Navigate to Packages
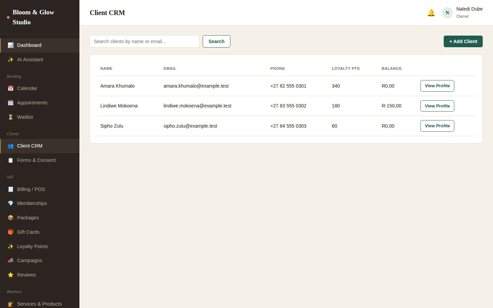This screenshot has width=493, height=308. click(40, 218)
